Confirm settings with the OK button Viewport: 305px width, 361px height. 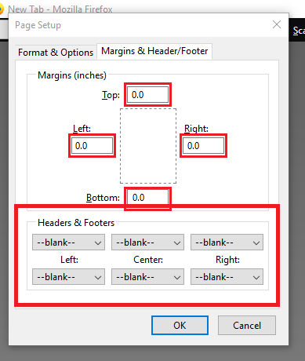180,326
